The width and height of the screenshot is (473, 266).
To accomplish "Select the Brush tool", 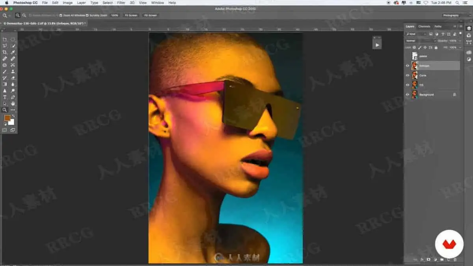I will point(5,71).
